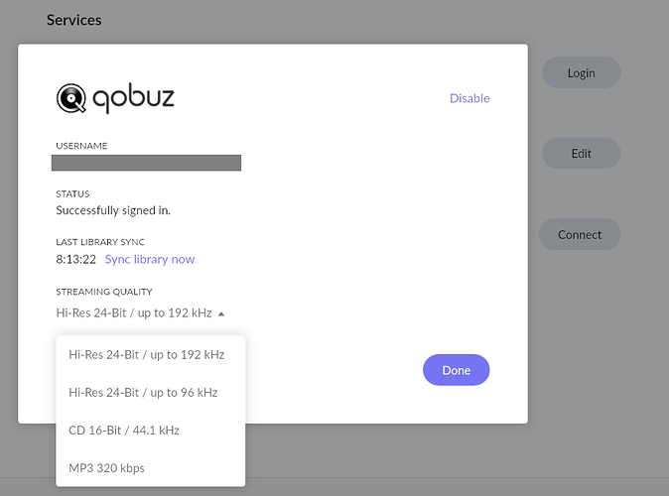This screenshot has width=669, height=496.
Task: Open the current streaming quality selection text
Action: click(134, 313)
